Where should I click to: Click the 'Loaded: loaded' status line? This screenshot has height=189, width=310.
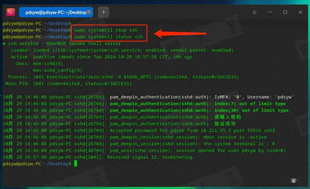coord(122,50)
